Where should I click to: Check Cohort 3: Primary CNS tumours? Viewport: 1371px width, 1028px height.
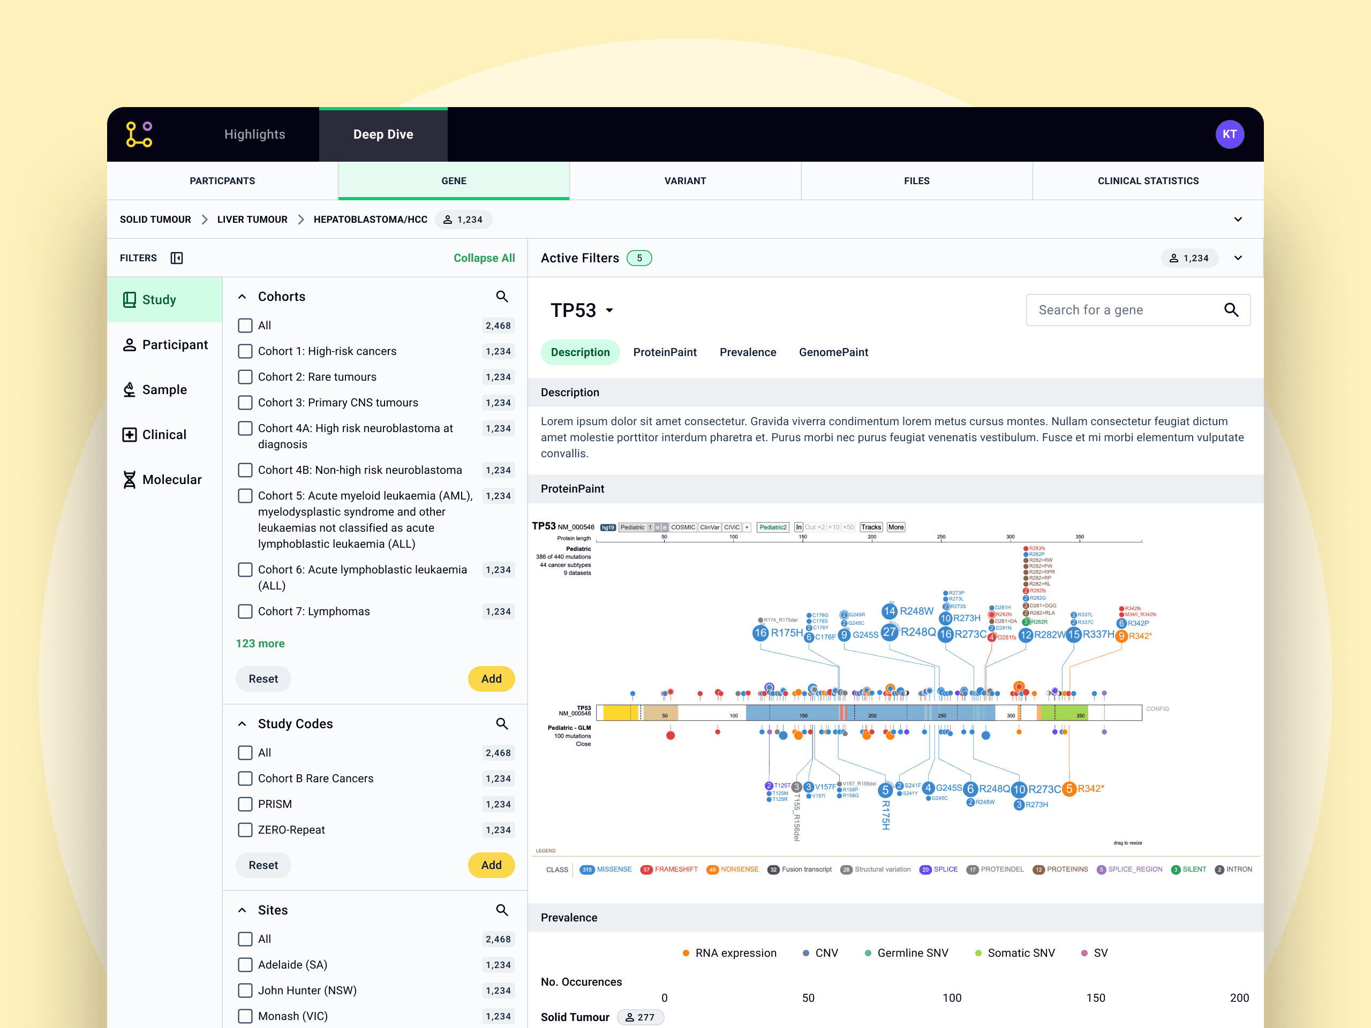tap(245, 403)
